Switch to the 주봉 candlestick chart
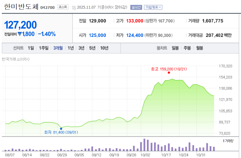Screen dimensions: 241x158 coord(187,48)
